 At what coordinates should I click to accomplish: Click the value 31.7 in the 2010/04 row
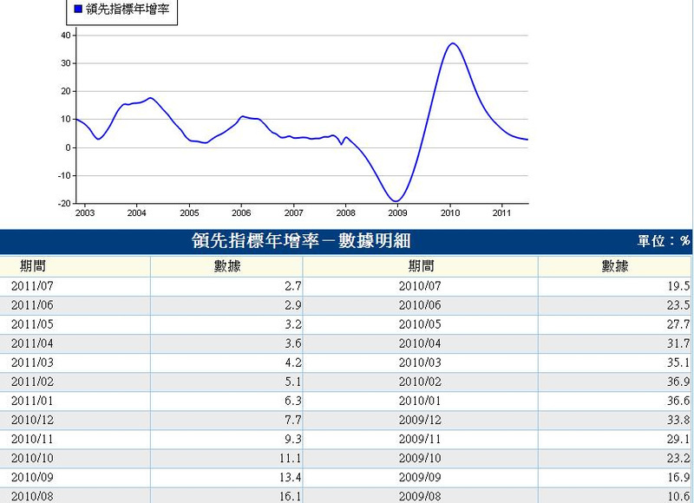point(678,343)
